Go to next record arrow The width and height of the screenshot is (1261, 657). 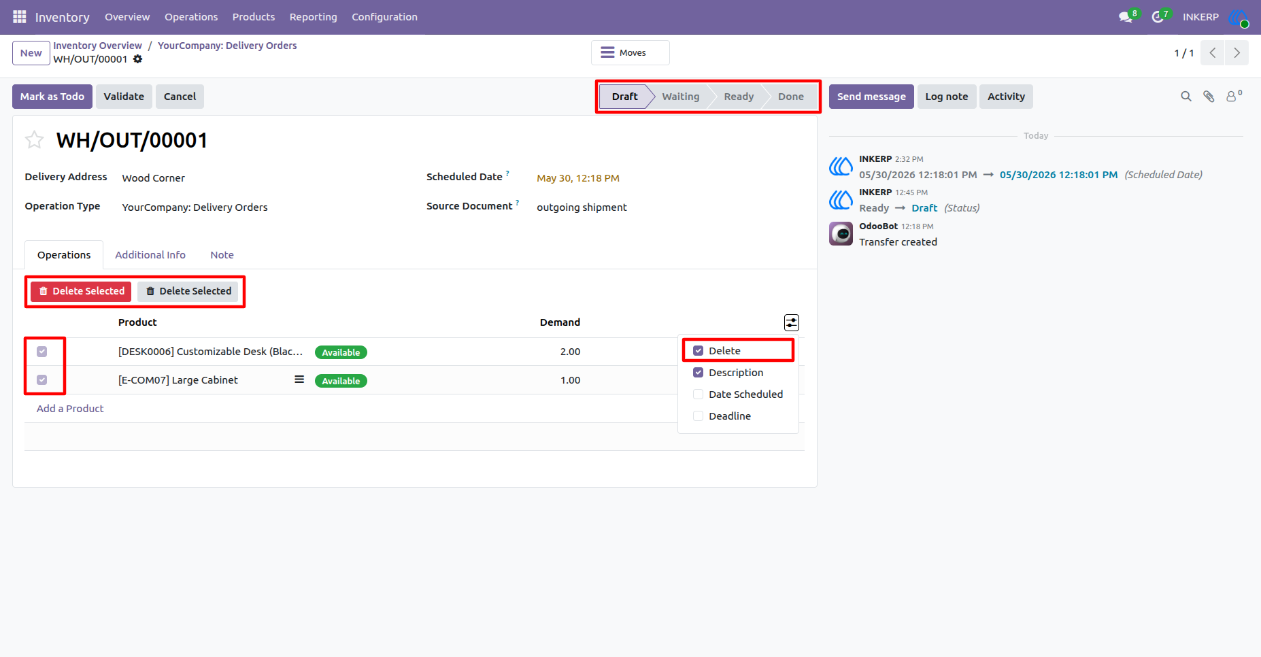(1237, 53)
